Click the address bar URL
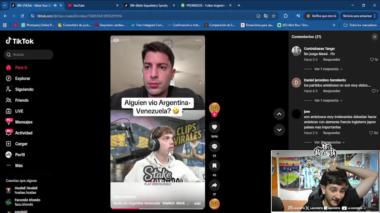 [x=80, y=16]
